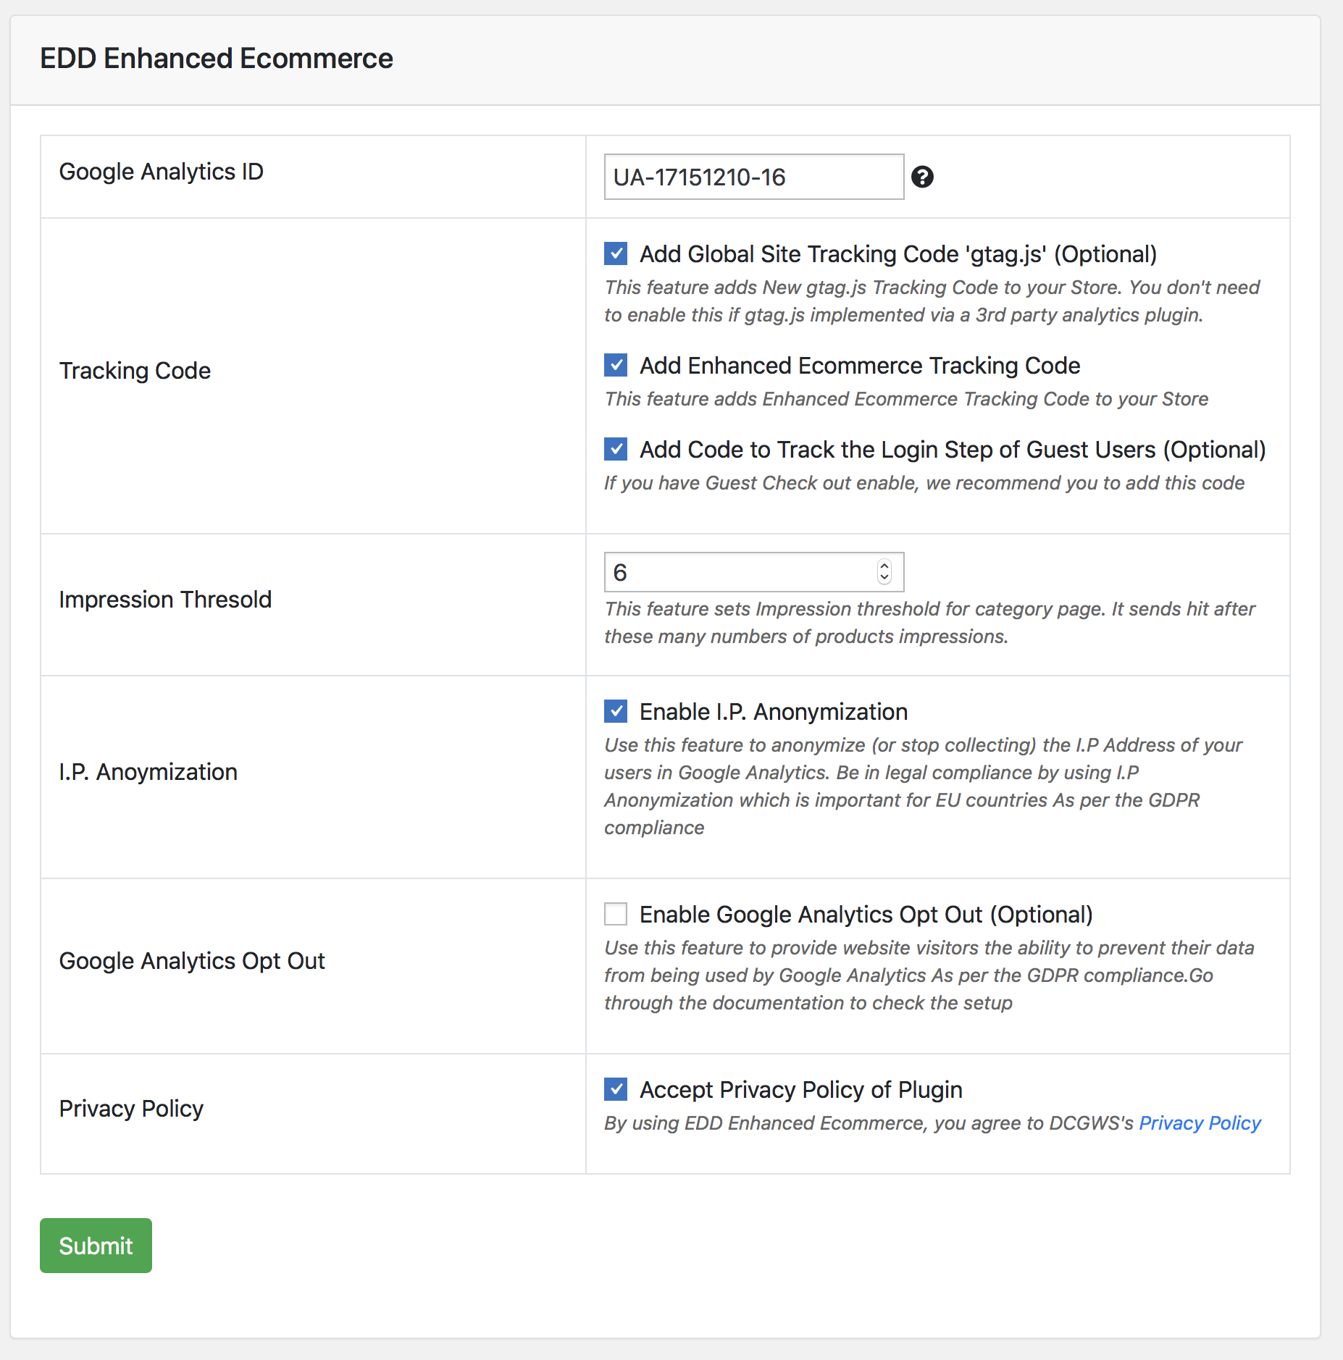Click the 'EDD Enhanced Ecommerce' heading
1343x1360 pixels.
[217, 59]
